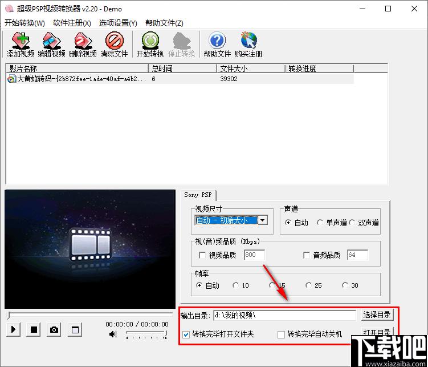Screen dimensions: 428x367
Task: Expand the 视频尺寸 size dropdown
Action: pos(263,220)
